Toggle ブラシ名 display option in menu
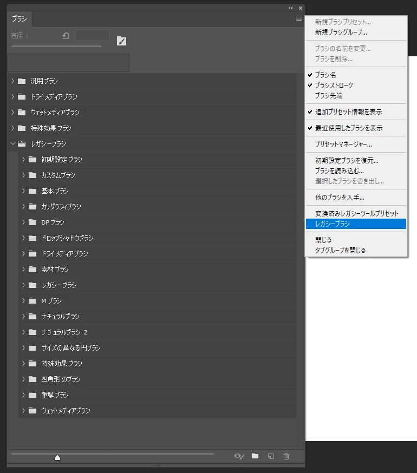The width and height of the screenshot is (417, 473). point(356,75)
